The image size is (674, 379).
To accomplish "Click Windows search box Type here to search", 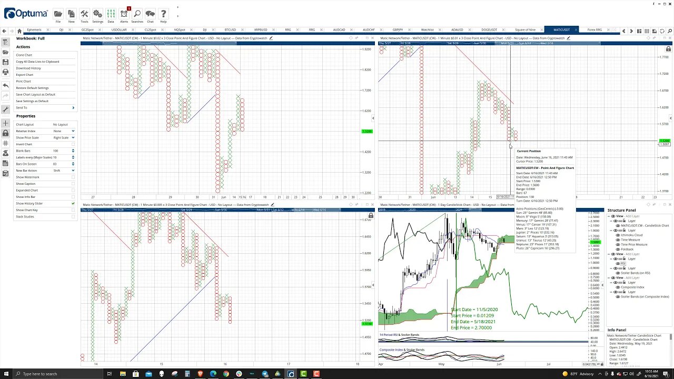I will pos(58,374).
